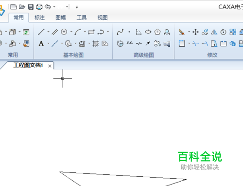This screenshot has height=186, width=243.
Task: Select the Mirror tool
Action: tap(214, 32)
